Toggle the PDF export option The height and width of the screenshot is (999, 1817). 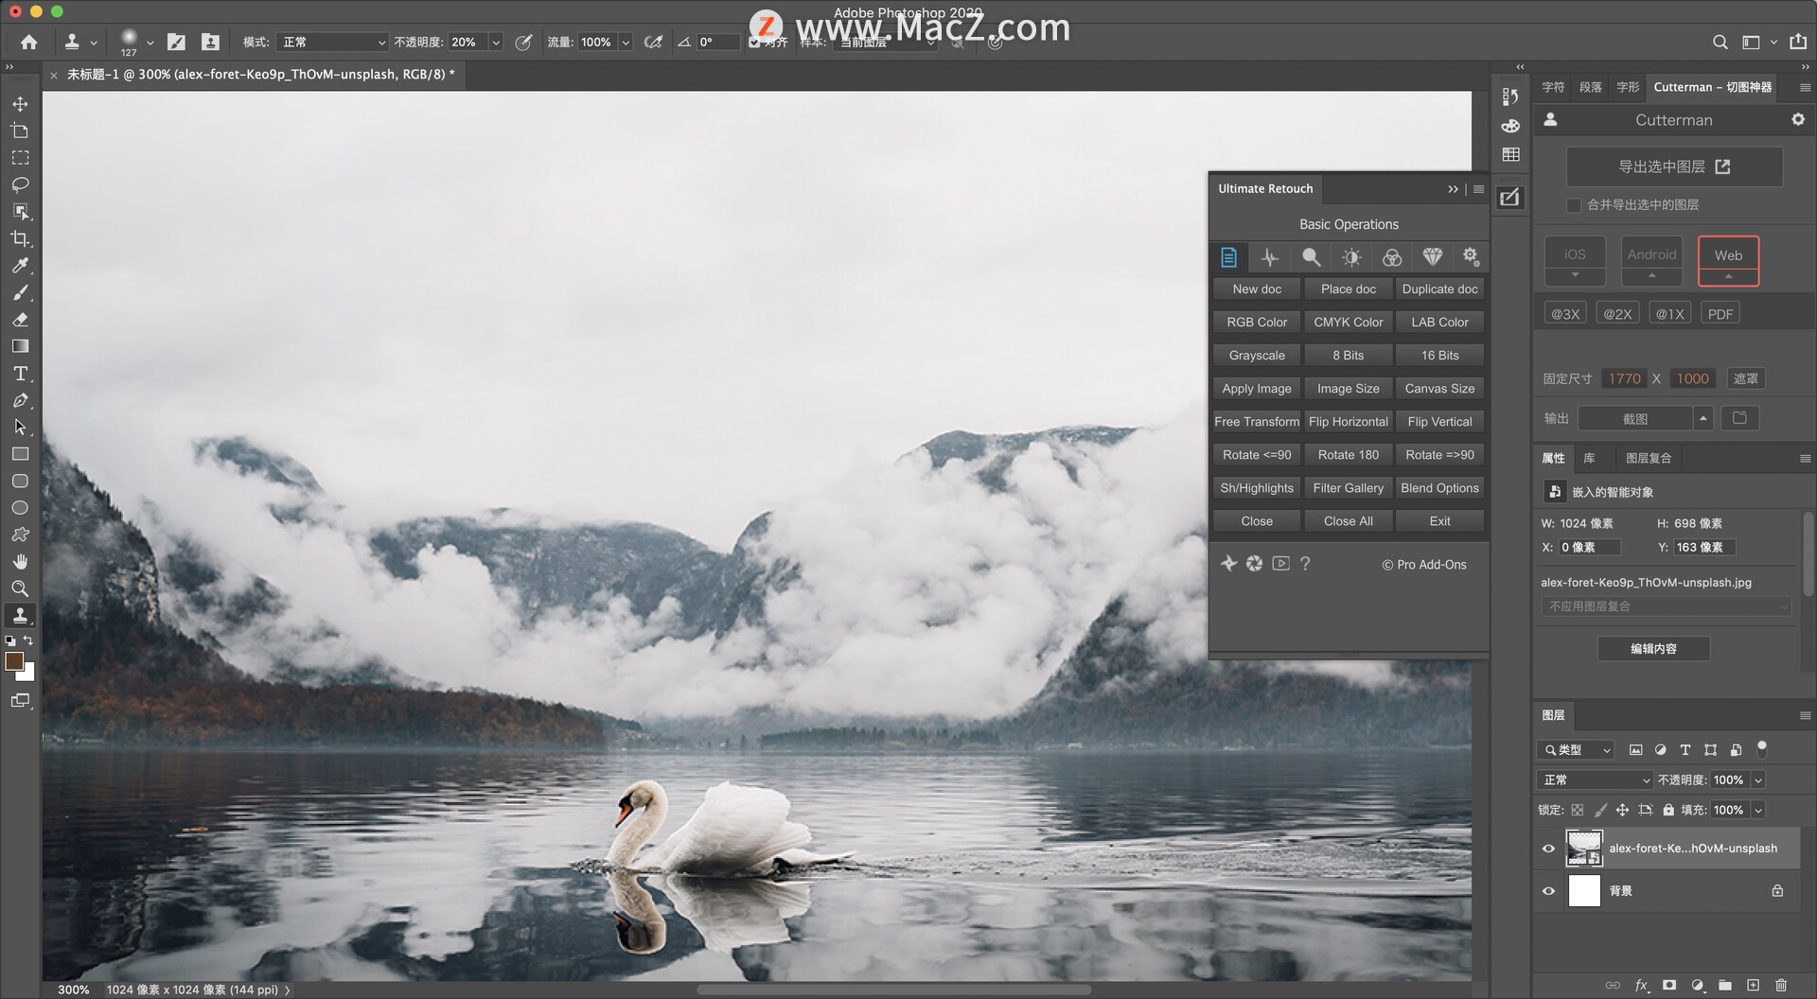[x=1720, y=314]
